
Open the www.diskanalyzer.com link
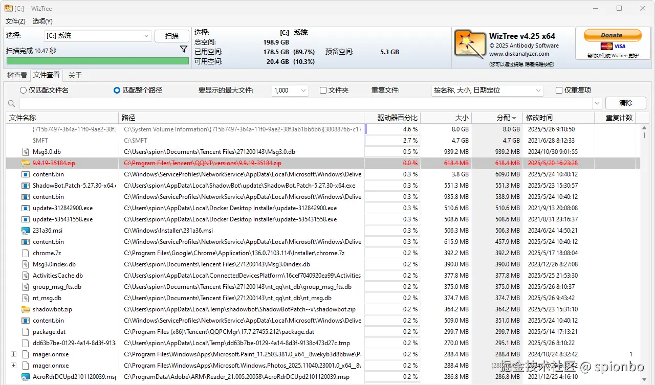[x=519, y=54]
